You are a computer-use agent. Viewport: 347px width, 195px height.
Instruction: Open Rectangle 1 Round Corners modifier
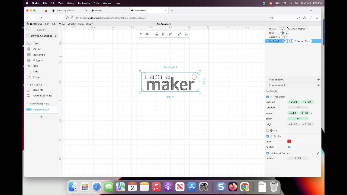click(x=302, y=41)
